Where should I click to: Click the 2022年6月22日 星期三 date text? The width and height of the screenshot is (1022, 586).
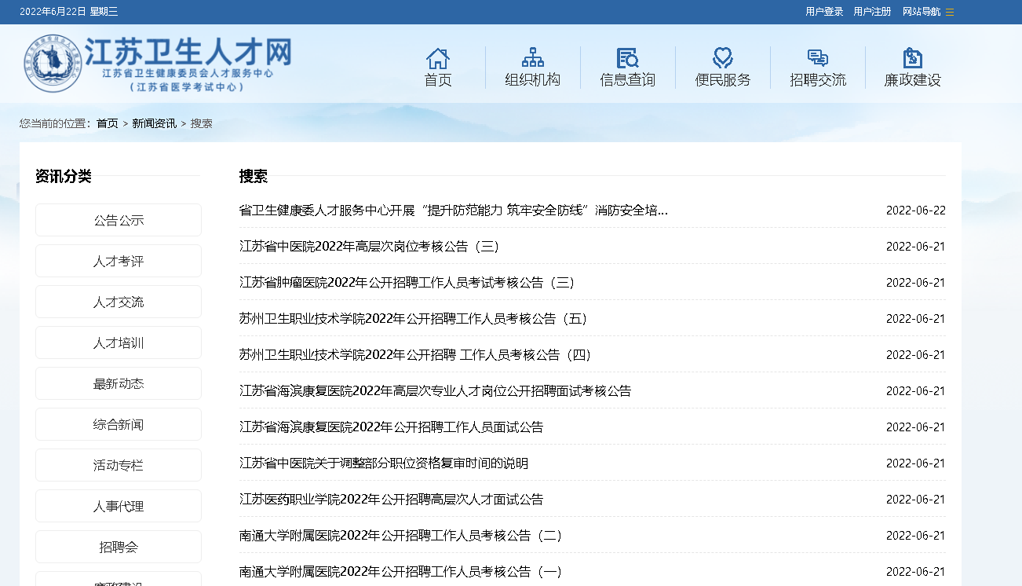(x=68, y=12)
